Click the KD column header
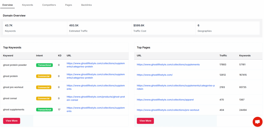The image size is (264, 128). click(60, 55)
